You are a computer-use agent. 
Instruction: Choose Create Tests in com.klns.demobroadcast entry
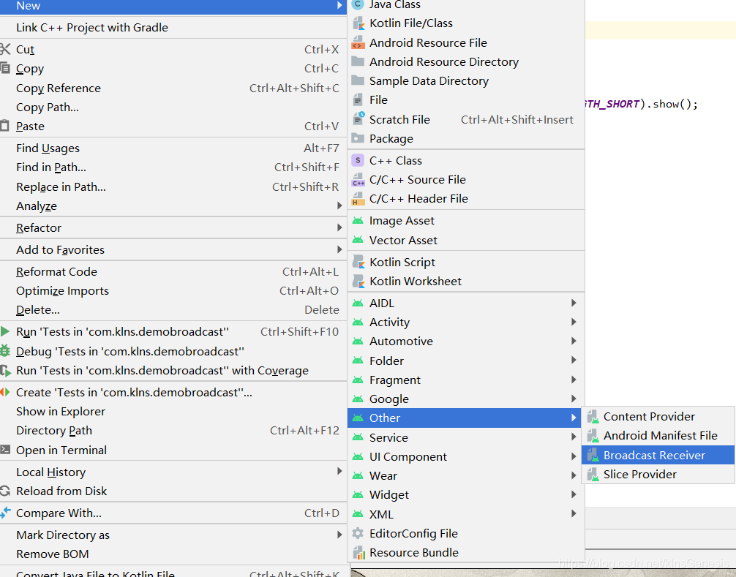pos(173,392)
